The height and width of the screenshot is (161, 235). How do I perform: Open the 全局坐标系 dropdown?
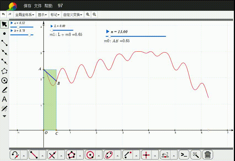click(x=25, y=15)
